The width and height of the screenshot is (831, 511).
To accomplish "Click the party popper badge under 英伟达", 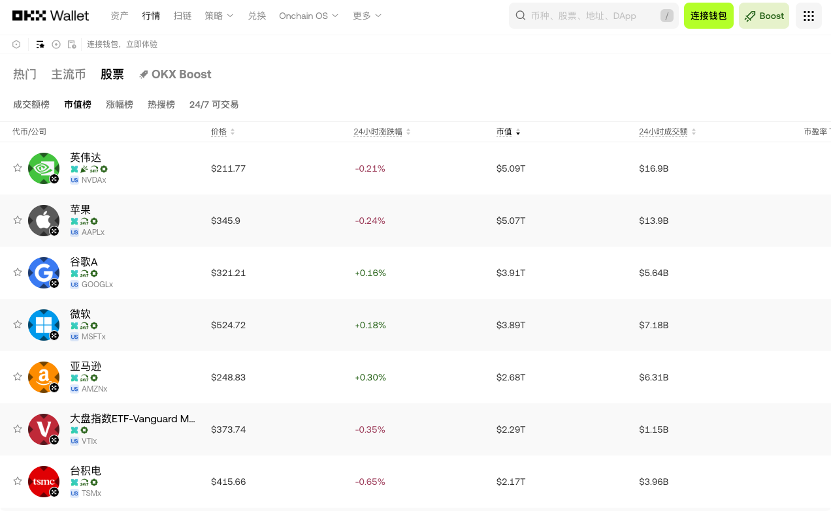I will 84,169.
